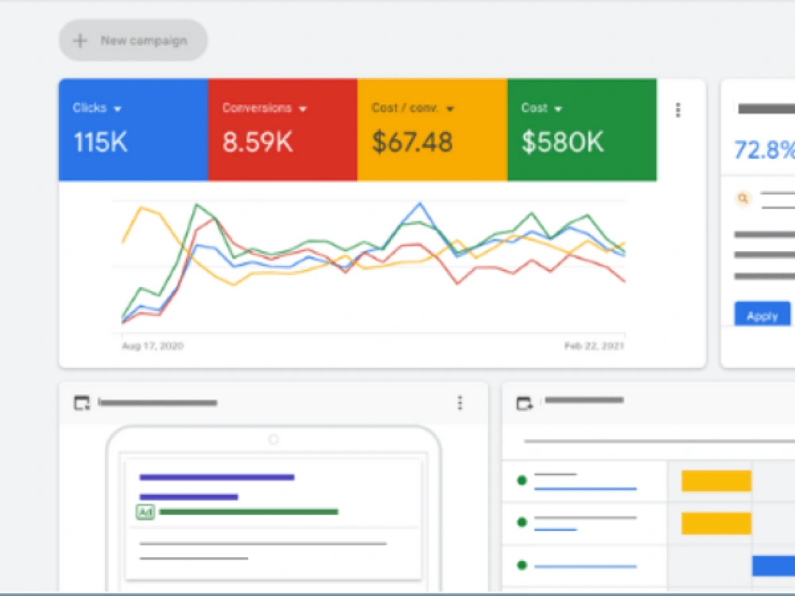
Task: Click the plus icon in New campaign
Action: click(80, 41)
